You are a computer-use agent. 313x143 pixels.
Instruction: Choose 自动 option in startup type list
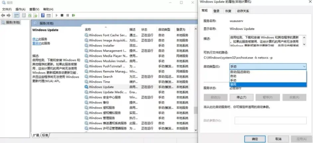[x=268, y=76]
